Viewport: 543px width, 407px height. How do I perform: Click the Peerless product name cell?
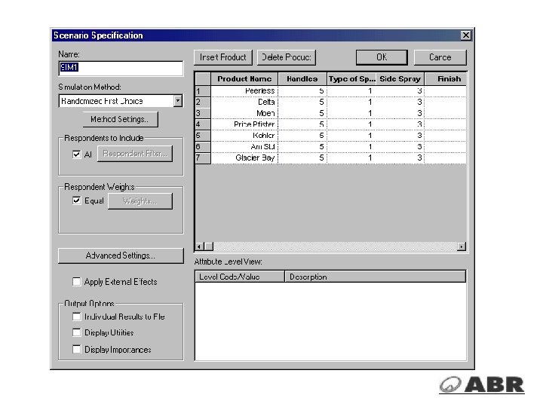click(244, 91)
